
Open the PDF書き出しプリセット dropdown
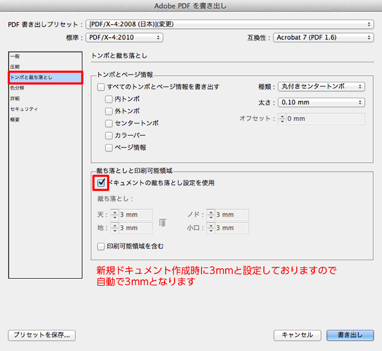[x=230, y=24]
